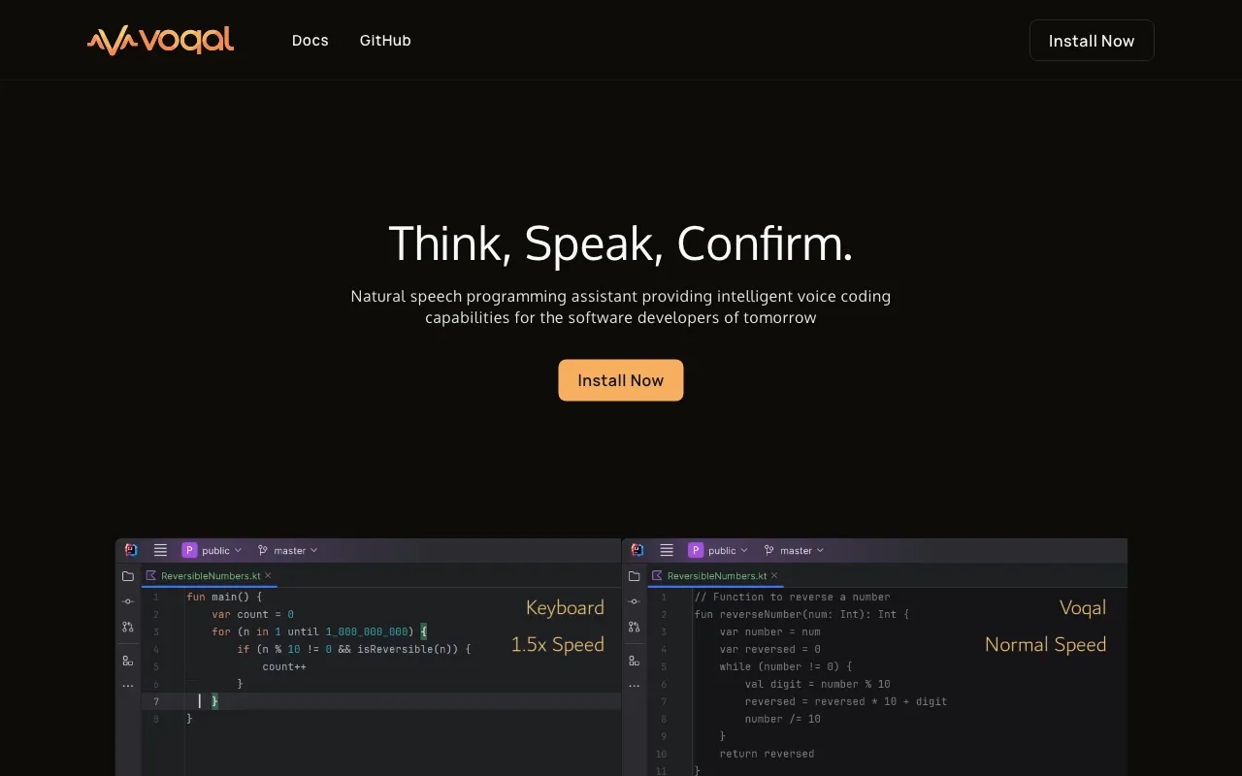Click the 'fun main() {' code line
Image resolution: width=1242 pixels, height=776 pixels.
(224, 597)
